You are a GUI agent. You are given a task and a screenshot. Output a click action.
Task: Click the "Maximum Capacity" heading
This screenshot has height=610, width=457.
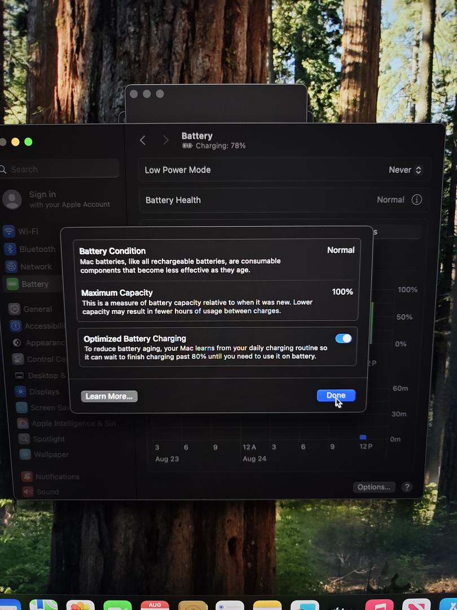coord(117,293)
